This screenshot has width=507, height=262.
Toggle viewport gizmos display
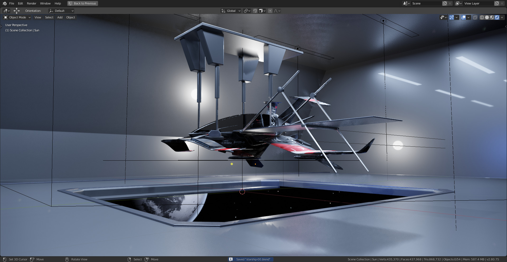[x=452, y=17]
